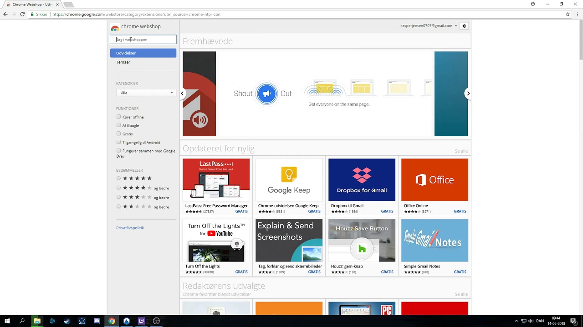The width and height of the screenshot is (583, 327).
Task: Open the account email dropdown
Action: [x=429, y=26]
